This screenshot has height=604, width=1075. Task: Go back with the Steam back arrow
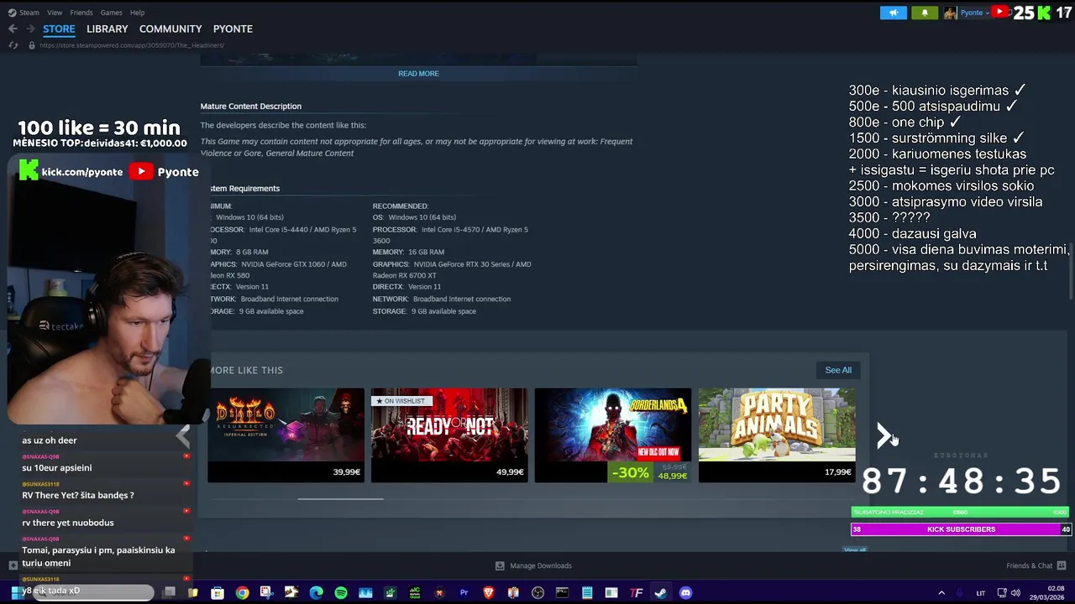point(13,29)
